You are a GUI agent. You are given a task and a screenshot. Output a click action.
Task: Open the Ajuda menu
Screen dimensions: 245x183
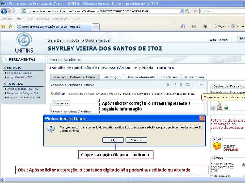(x=76, y=19)
